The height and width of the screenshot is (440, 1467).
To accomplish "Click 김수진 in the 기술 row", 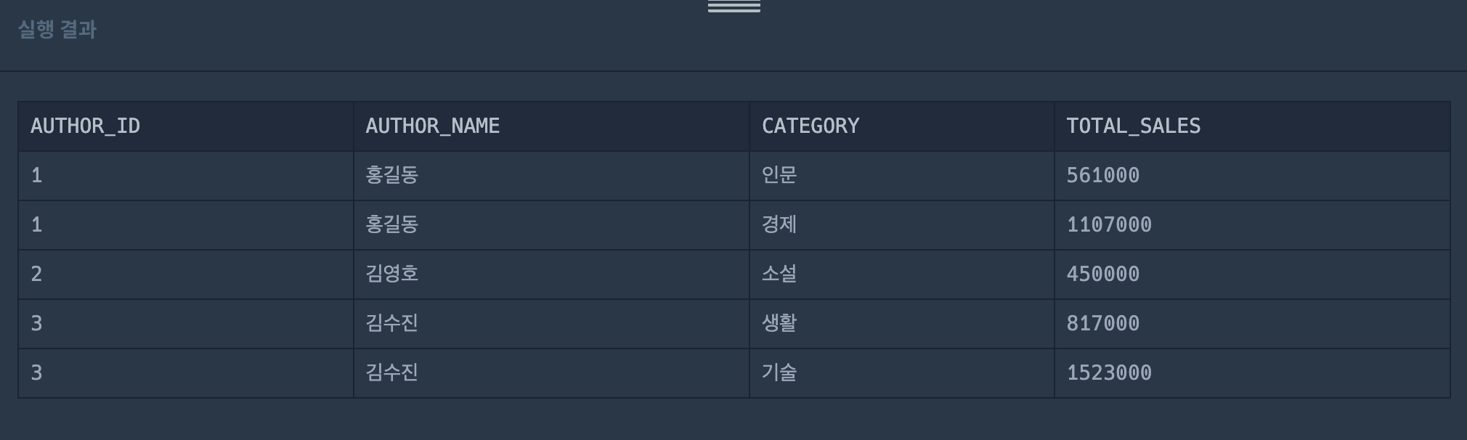I will (x=392, y=373).
